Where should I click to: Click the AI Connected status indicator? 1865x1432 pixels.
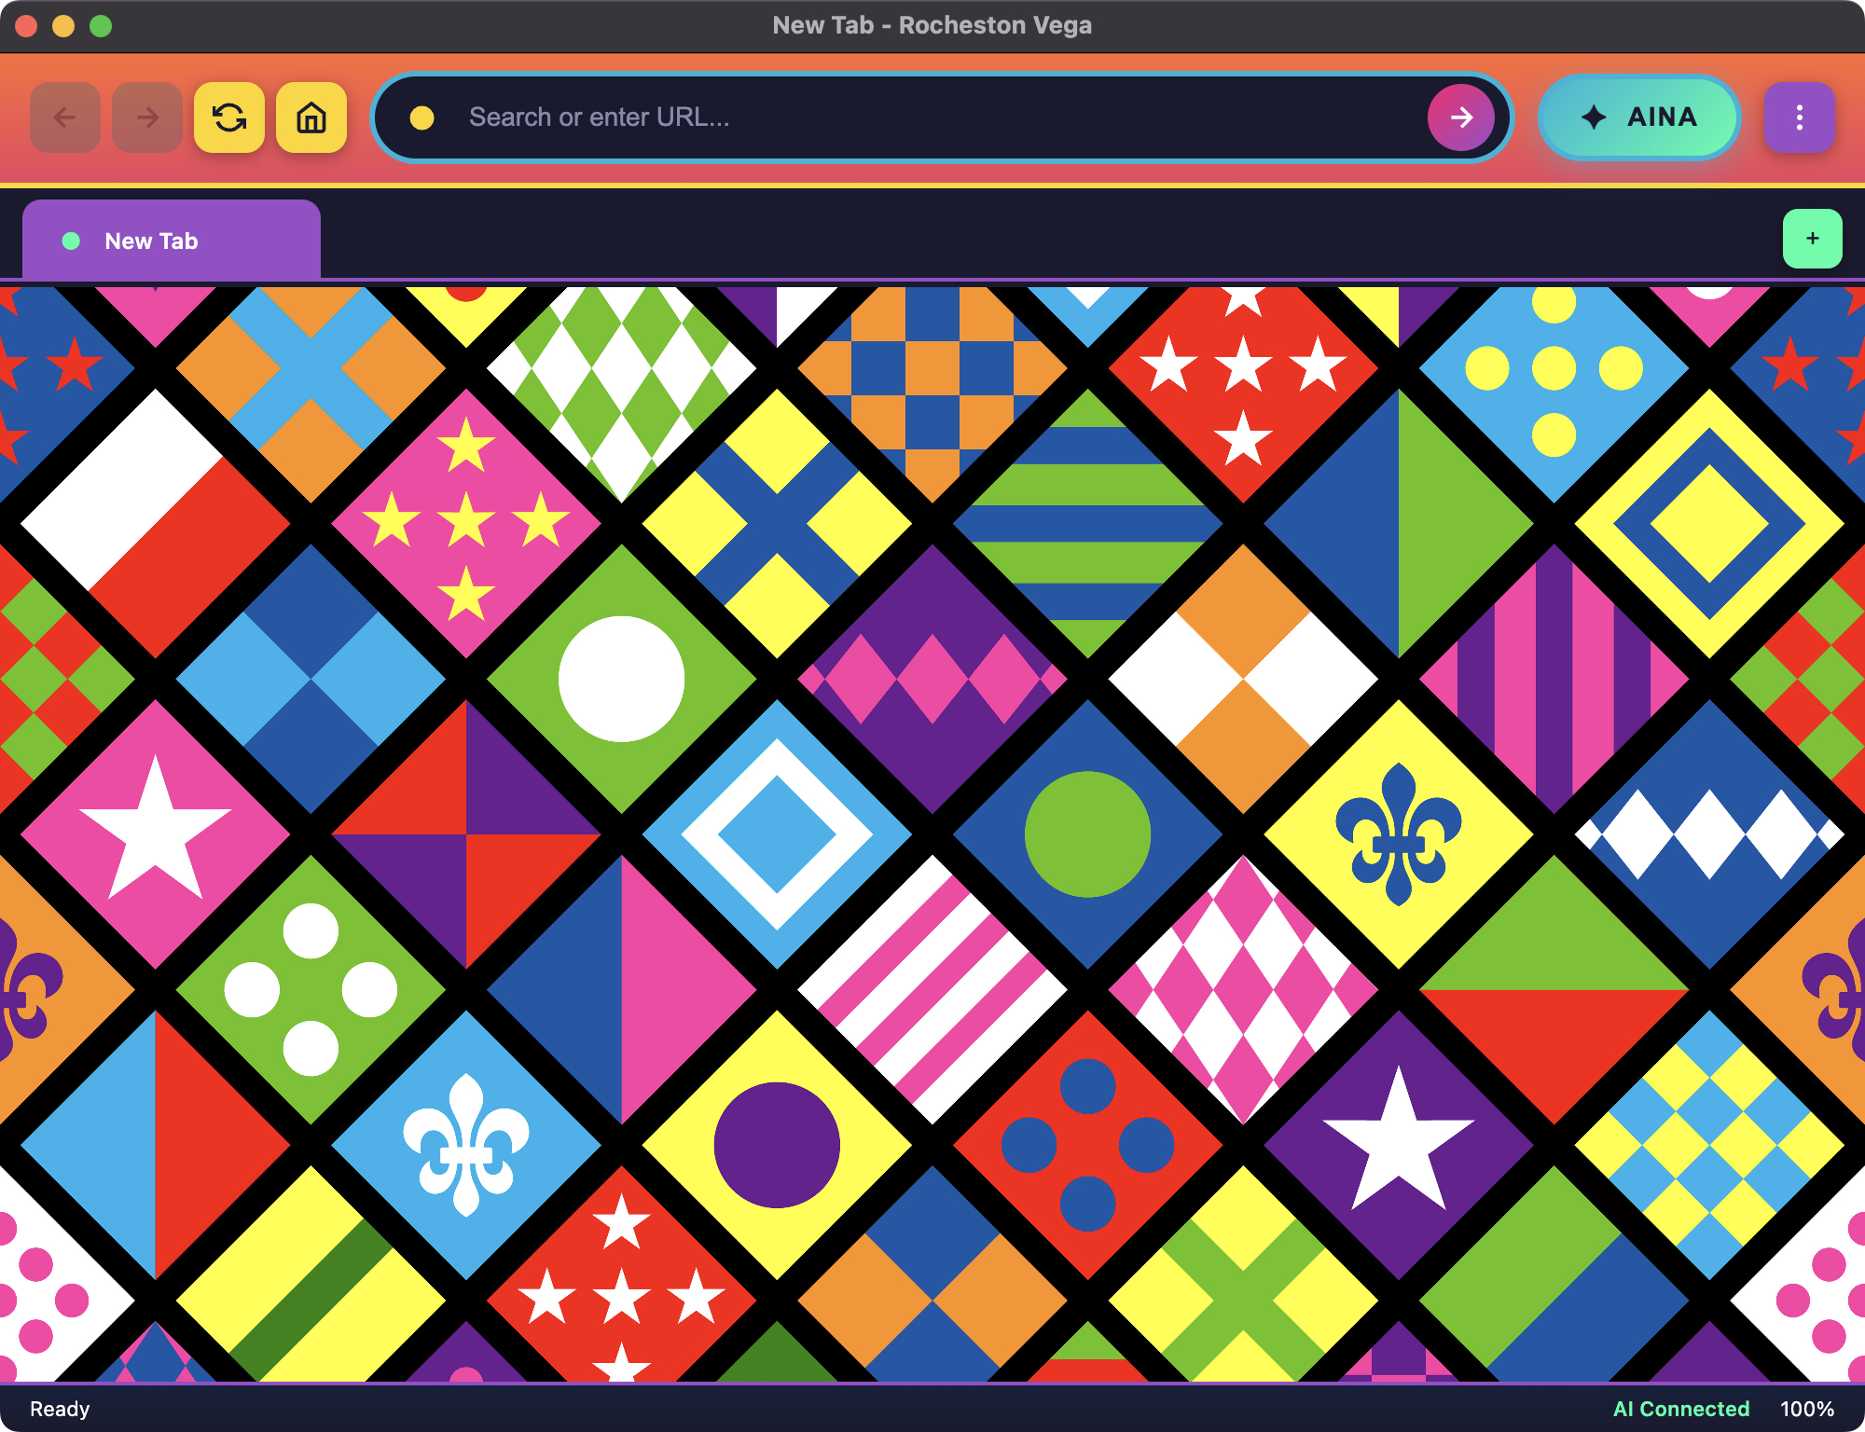tap(1680, 1409)
